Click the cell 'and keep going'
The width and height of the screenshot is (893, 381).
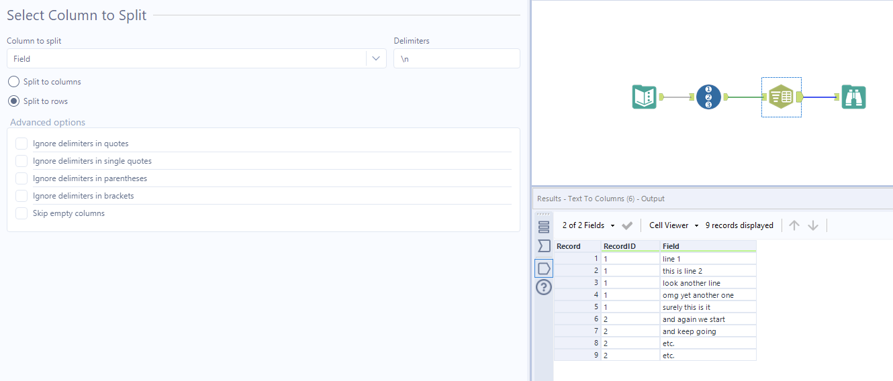point(708,331)
